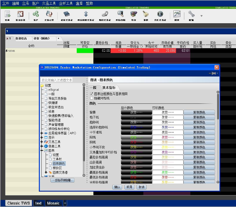Image resolution: width=236 pixels, height=207 pixels.
Task: Open the 文件 menu
Action: click(6, 3)
